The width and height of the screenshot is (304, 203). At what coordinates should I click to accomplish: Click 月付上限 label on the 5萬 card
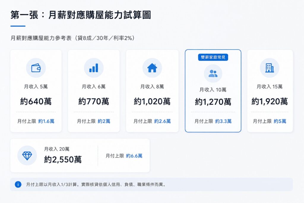tap(27, 121)
